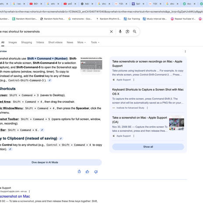
Task: Start voice search with the microphone icon
Action: pyautogui.click(x=120, y=31)
